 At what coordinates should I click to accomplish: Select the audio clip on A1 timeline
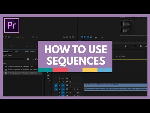pyautogui.click(x=116, y=89)
